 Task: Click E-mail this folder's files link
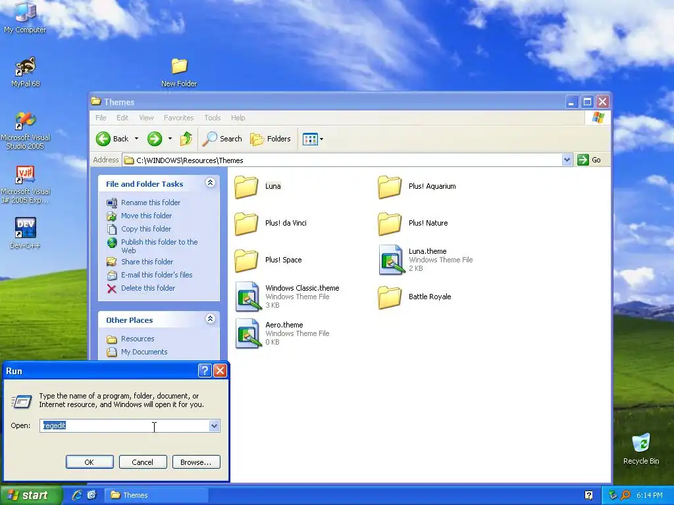157,275
